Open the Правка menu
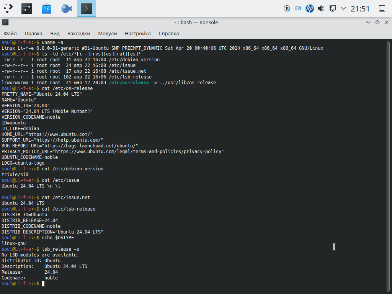The height and width of the screenshot is (294, 392). click(x=34, y=34)
